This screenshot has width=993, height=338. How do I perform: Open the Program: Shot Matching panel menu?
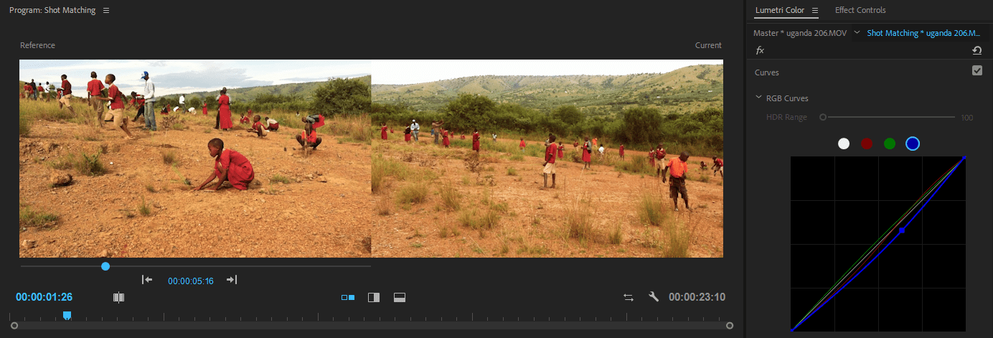(x=106, y=11)
